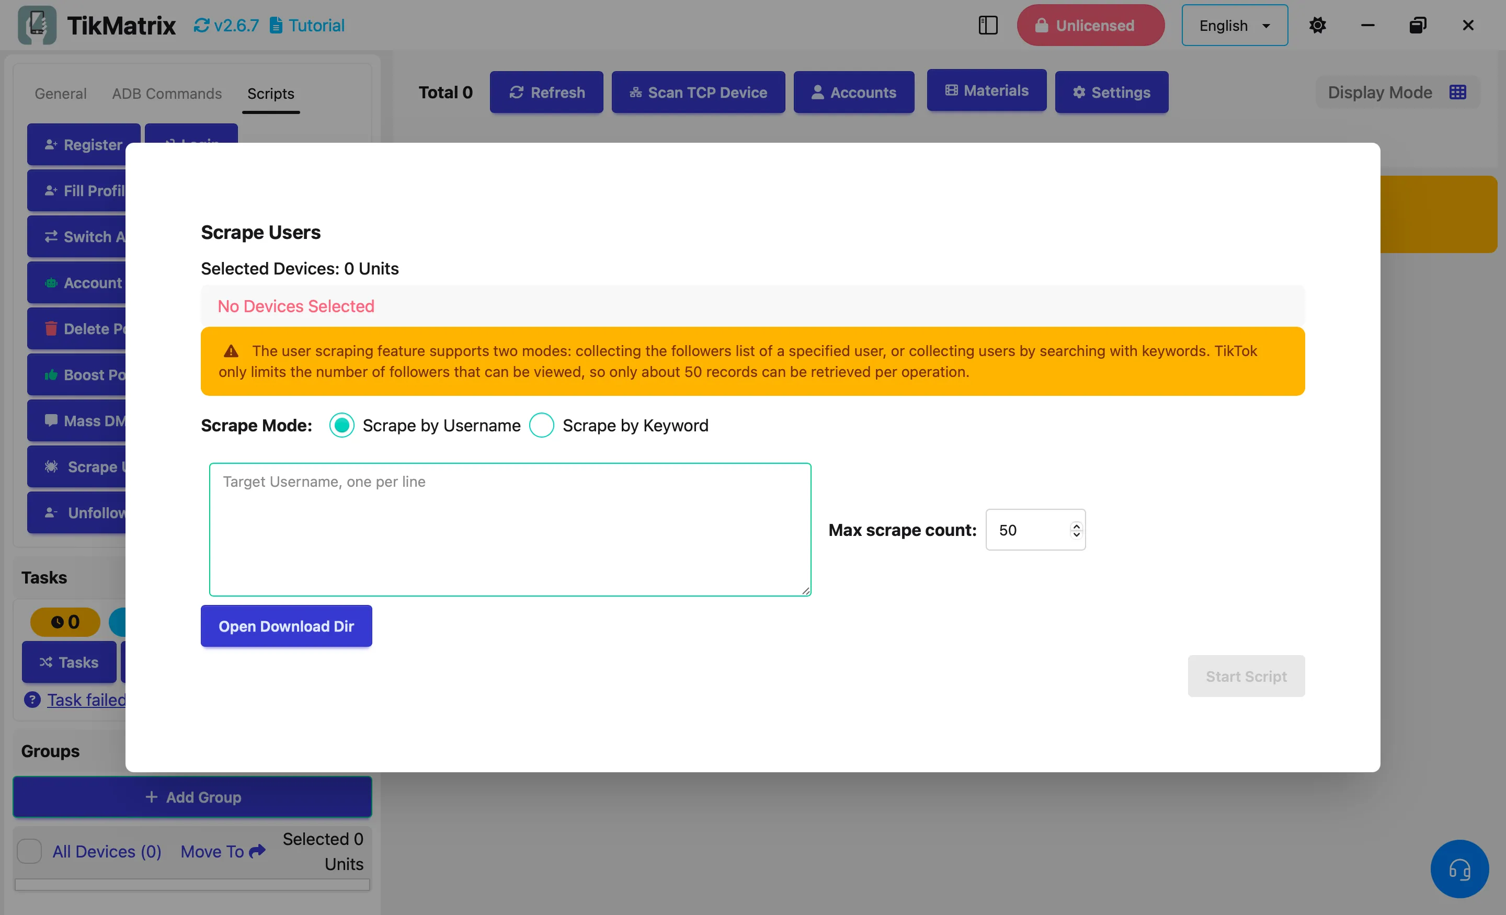Click the Unlicensed status button
Screen dimensions: 1506x915
[1090, 25]
